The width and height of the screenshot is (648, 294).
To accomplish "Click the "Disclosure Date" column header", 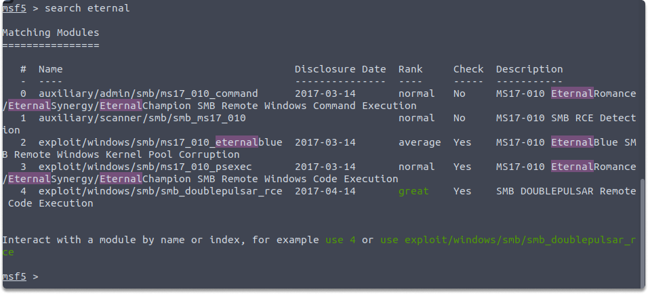I will point(340,69).
